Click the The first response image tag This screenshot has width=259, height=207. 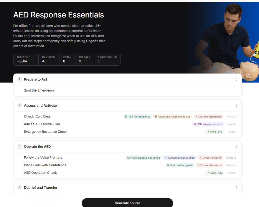click(137, 117)
